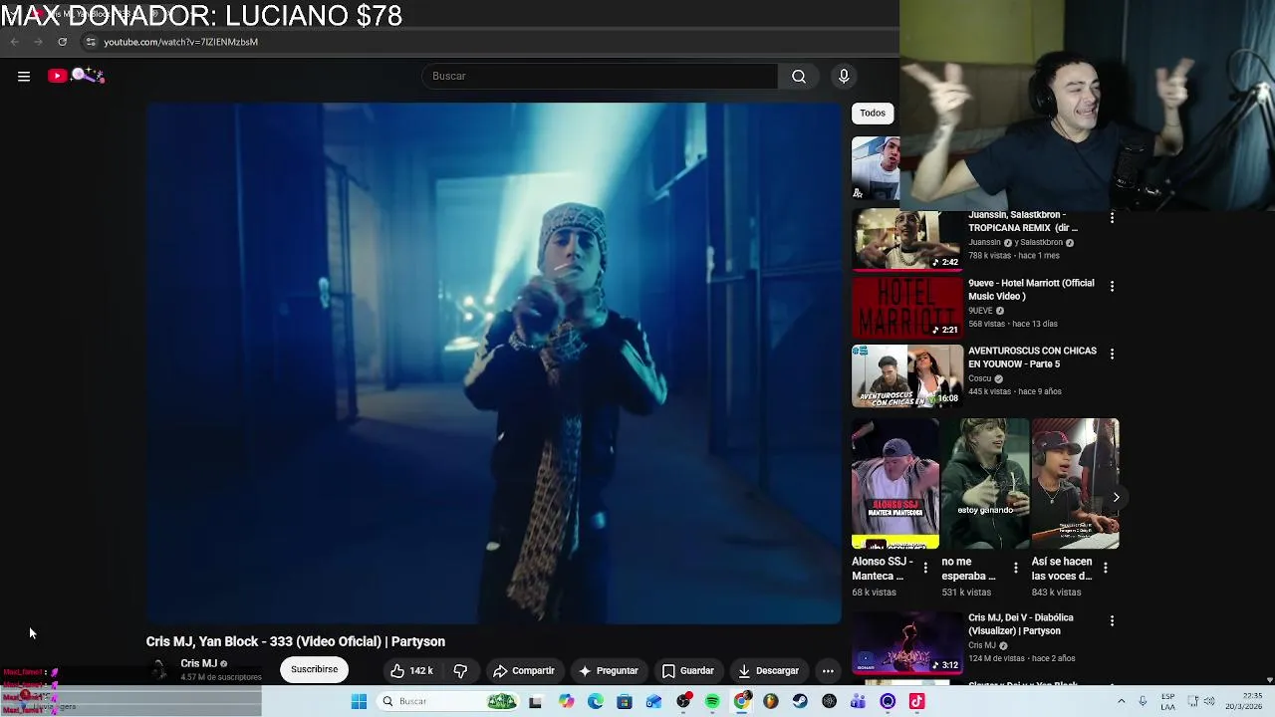Click the video title '333 (Video Oficial)'
Viewport: 1275px width, 717px height.
pyautogui.click(x=295, y=641)
